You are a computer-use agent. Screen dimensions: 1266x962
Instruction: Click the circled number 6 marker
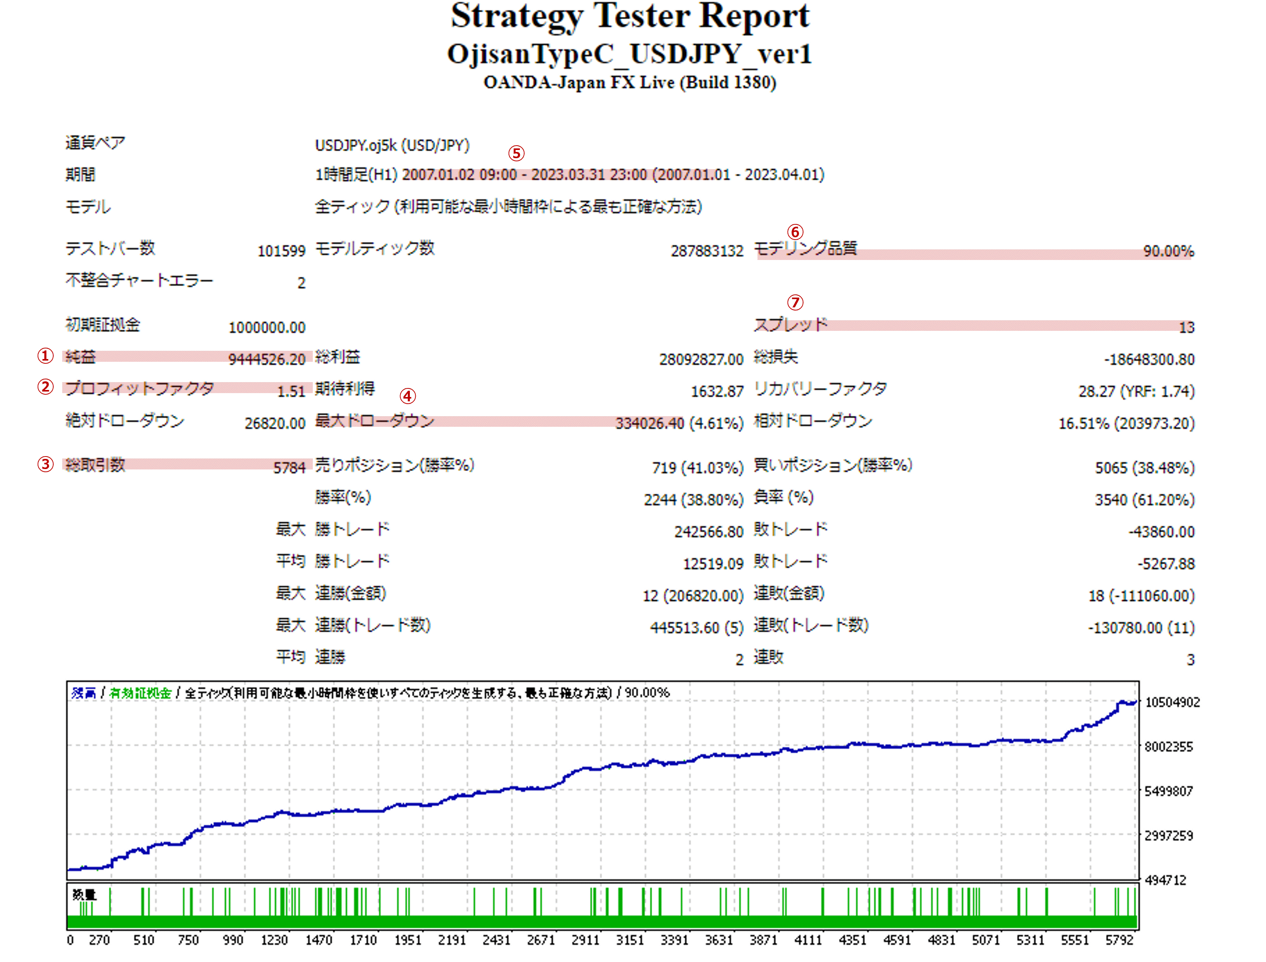(795, 232)
